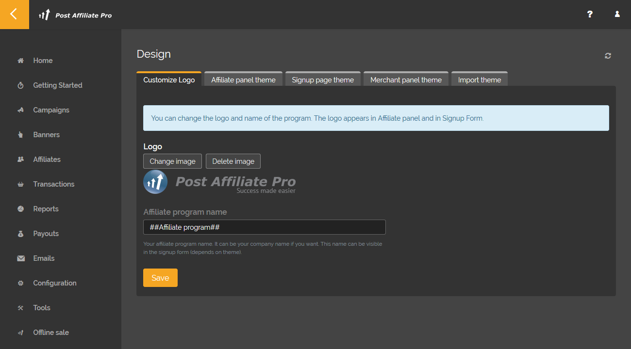
Task: Click the Logo section label
Action: pos(153,146)
